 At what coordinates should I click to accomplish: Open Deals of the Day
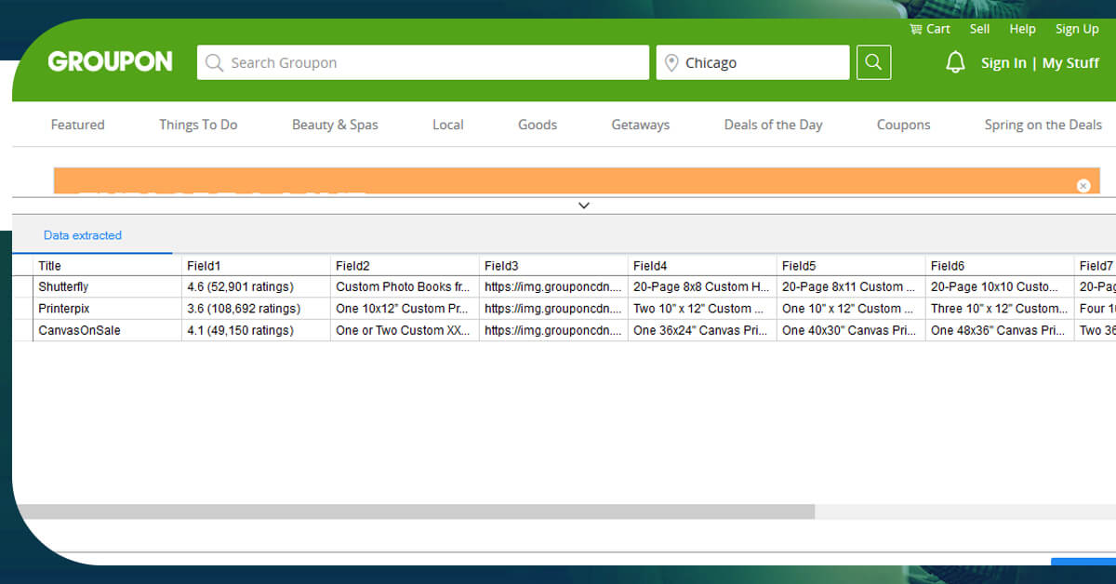773,125
